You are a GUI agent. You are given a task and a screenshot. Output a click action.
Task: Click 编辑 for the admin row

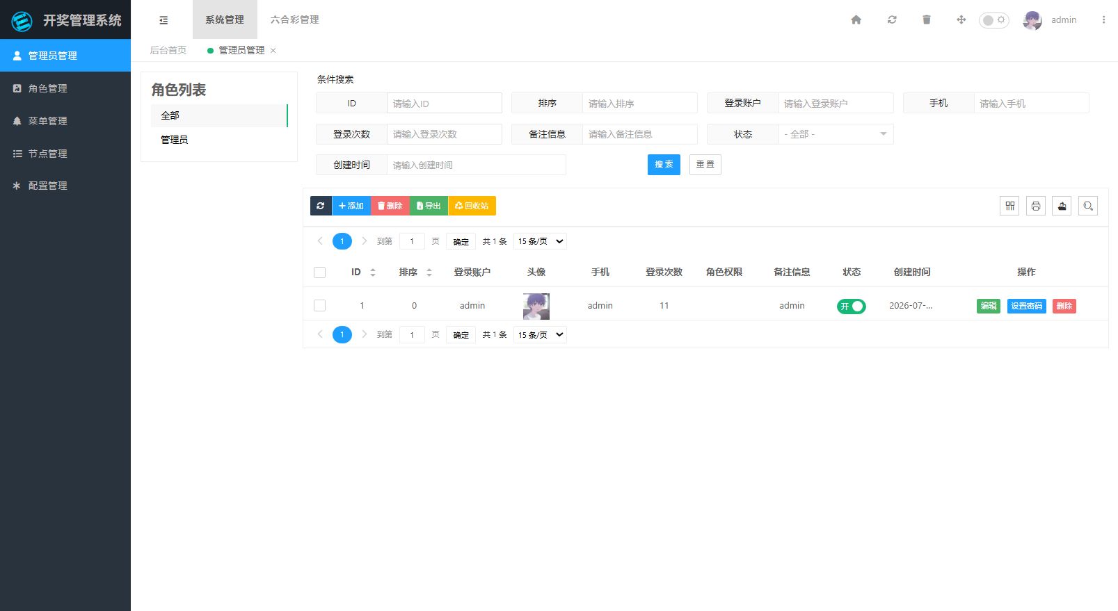point(989,306)
